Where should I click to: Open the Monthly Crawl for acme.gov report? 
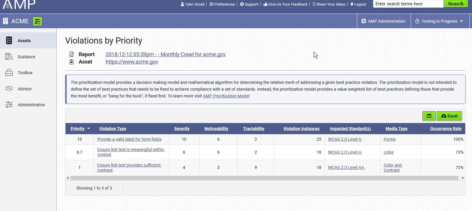165,54
